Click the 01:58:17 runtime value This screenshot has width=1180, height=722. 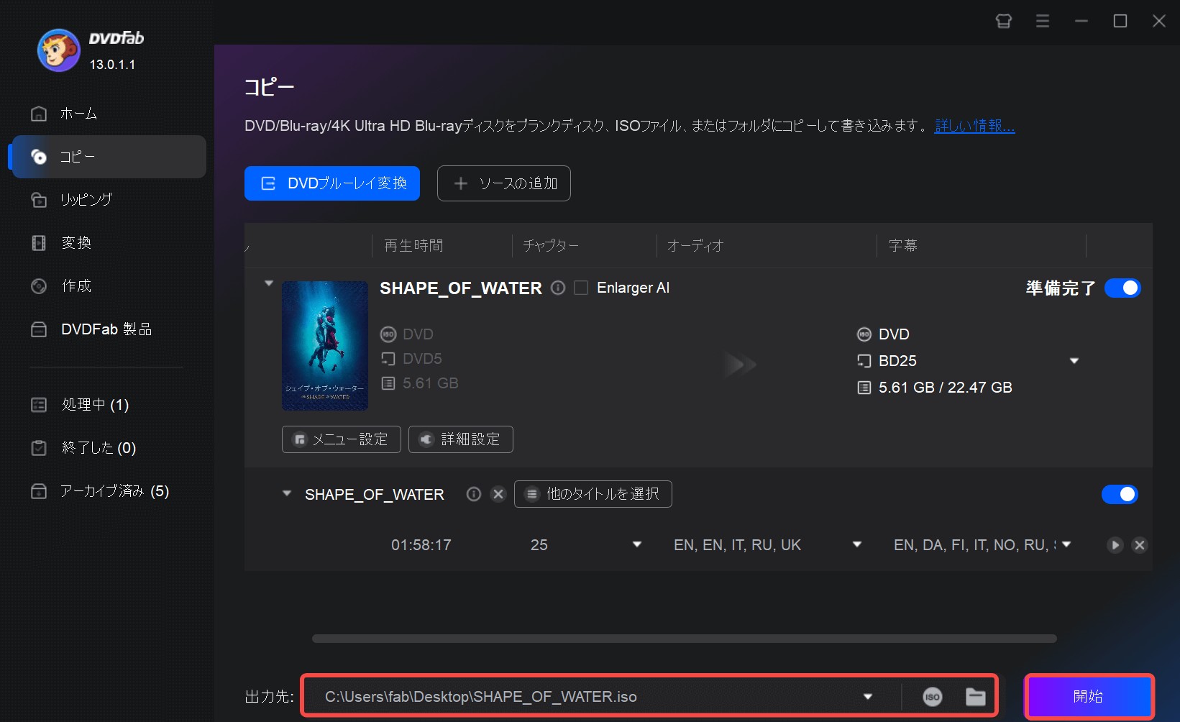pos(421,545)
